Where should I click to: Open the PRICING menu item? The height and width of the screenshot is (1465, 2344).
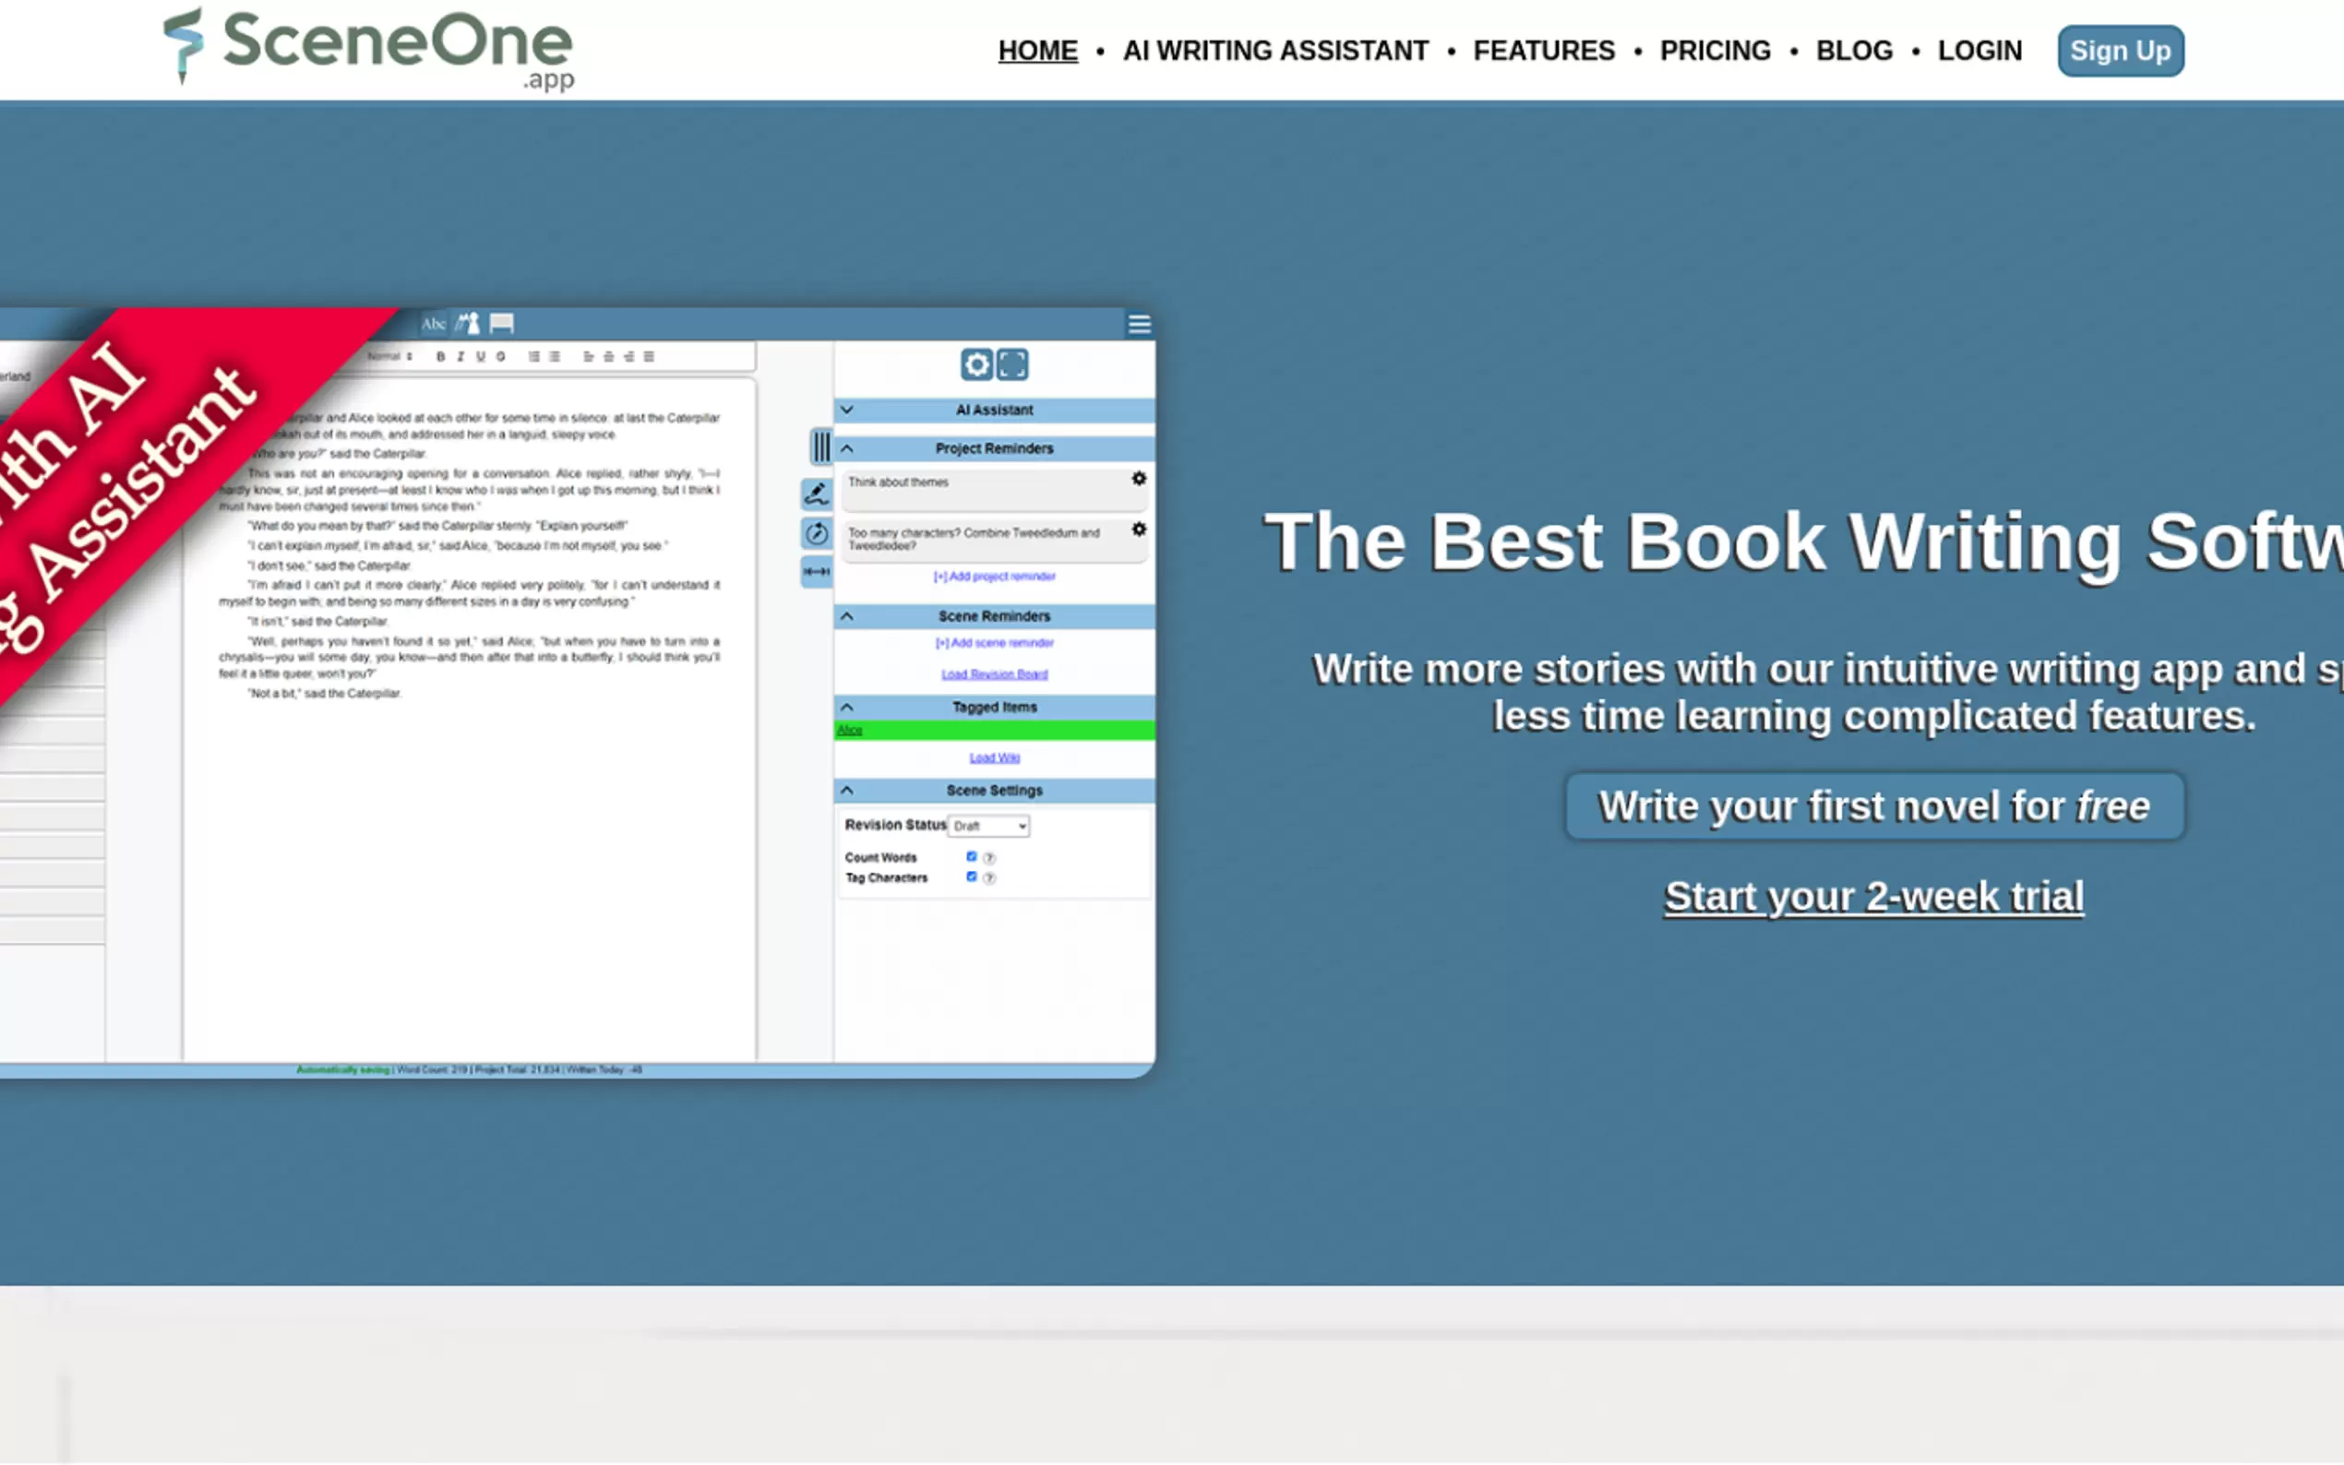click(1714, 51)
